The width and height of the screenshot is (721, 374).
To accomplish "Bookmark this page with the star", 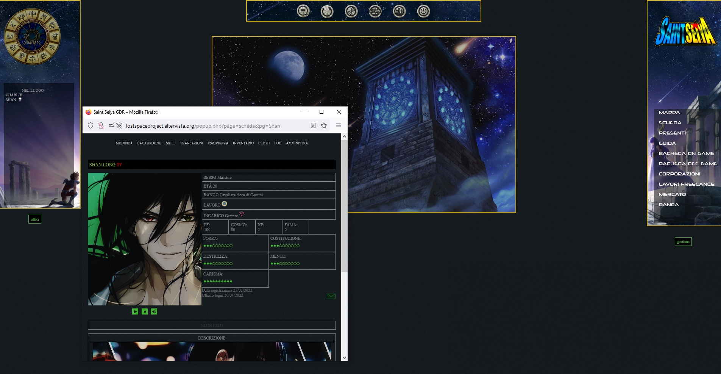I will (x=324, y=126).
